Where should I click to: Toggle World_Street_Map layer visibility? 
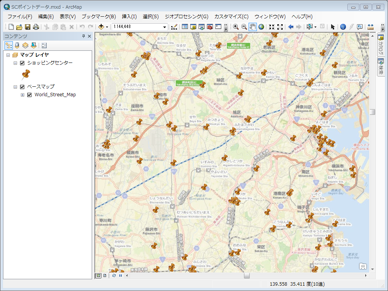coord(30,95)
